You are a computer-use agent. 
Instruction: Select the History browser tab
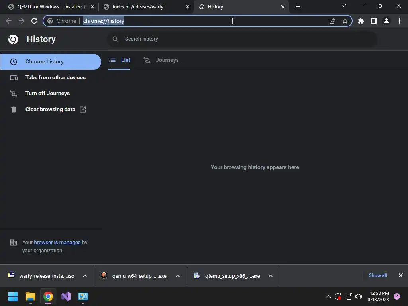(x=241, y=7)
